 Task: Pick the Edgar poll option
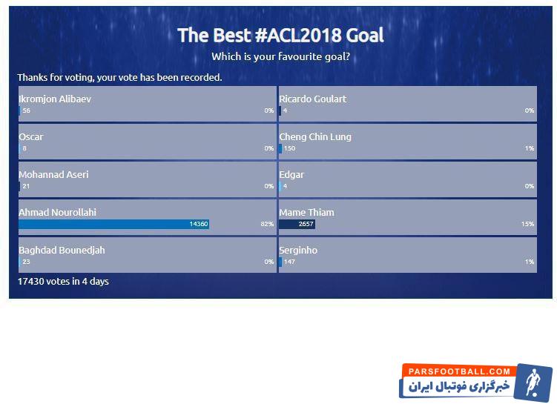click(x=408, y=179)
